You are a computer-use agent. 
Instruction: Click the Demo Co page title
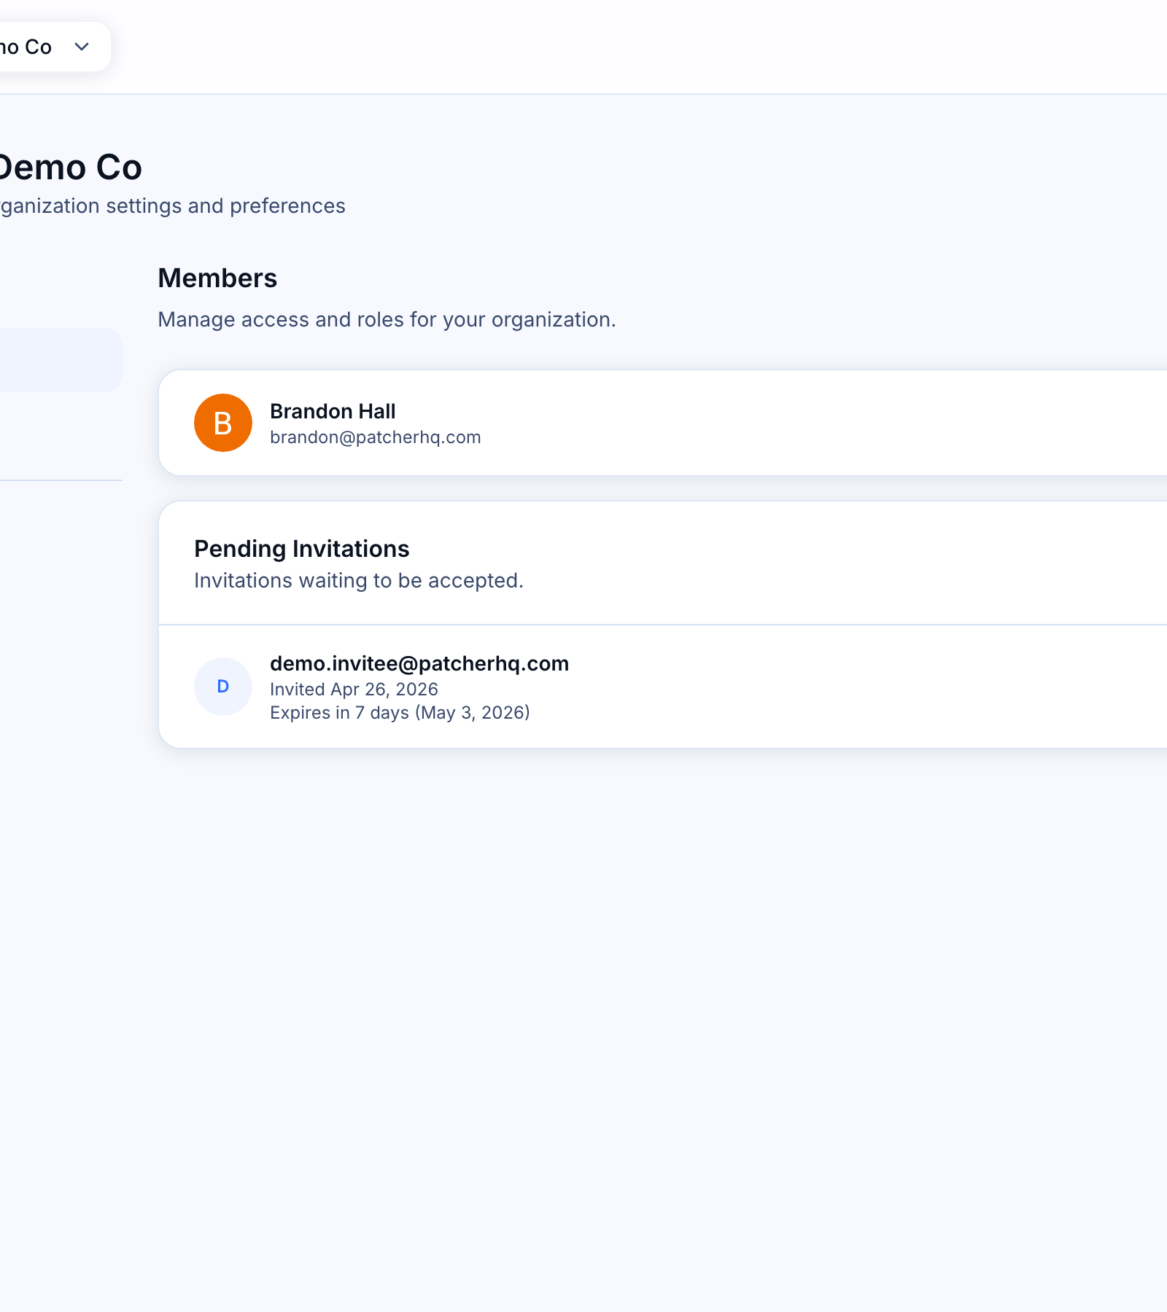(x=71, y=168)
